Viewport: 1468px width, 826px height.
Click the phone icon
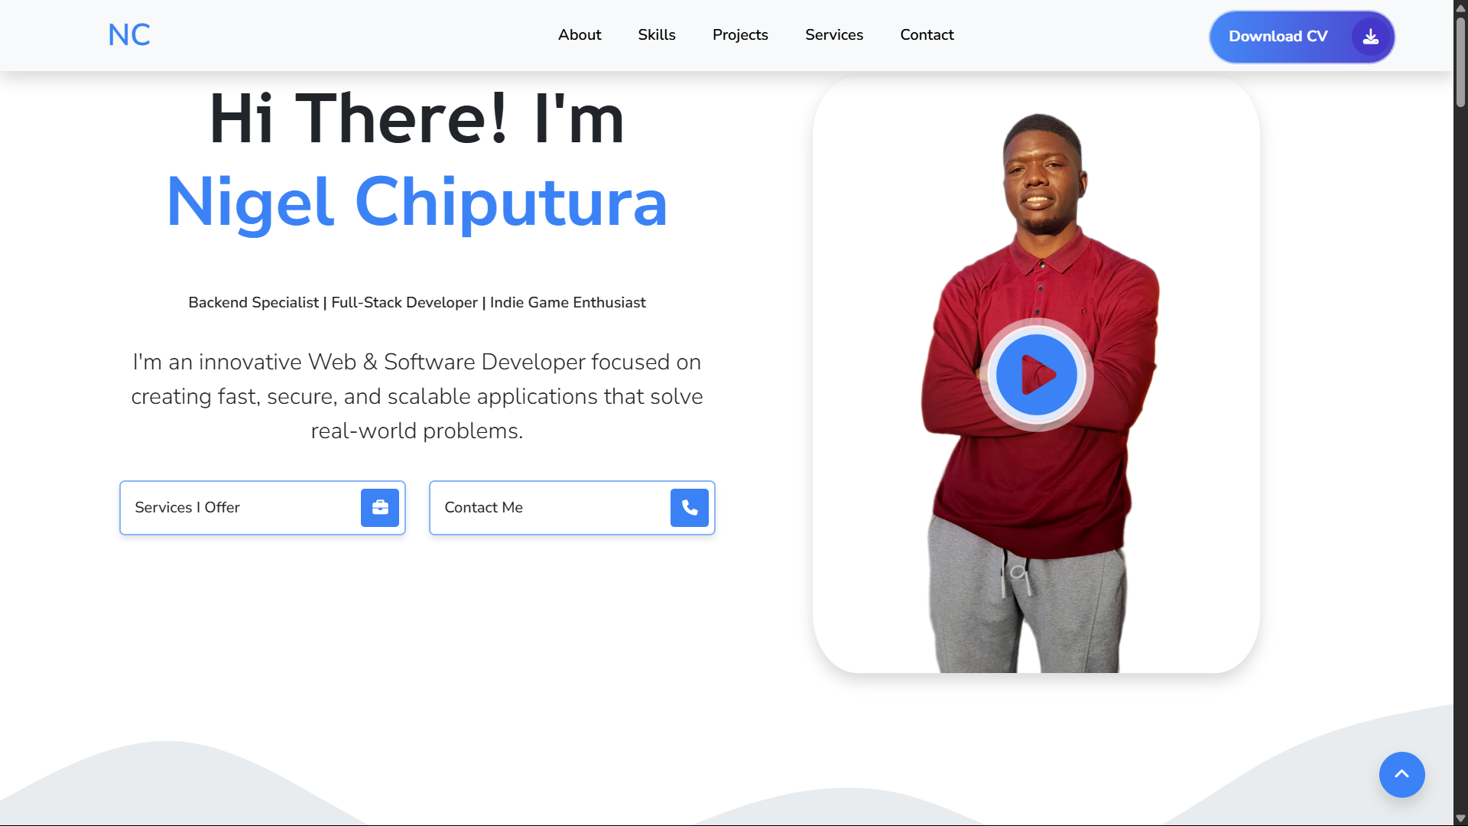coord(690,508)
